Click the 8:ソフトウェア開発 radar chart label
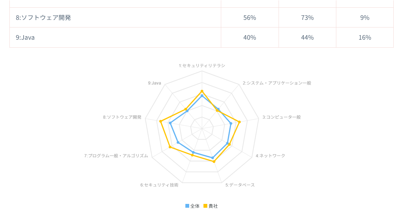 click(x=122, y=117)
